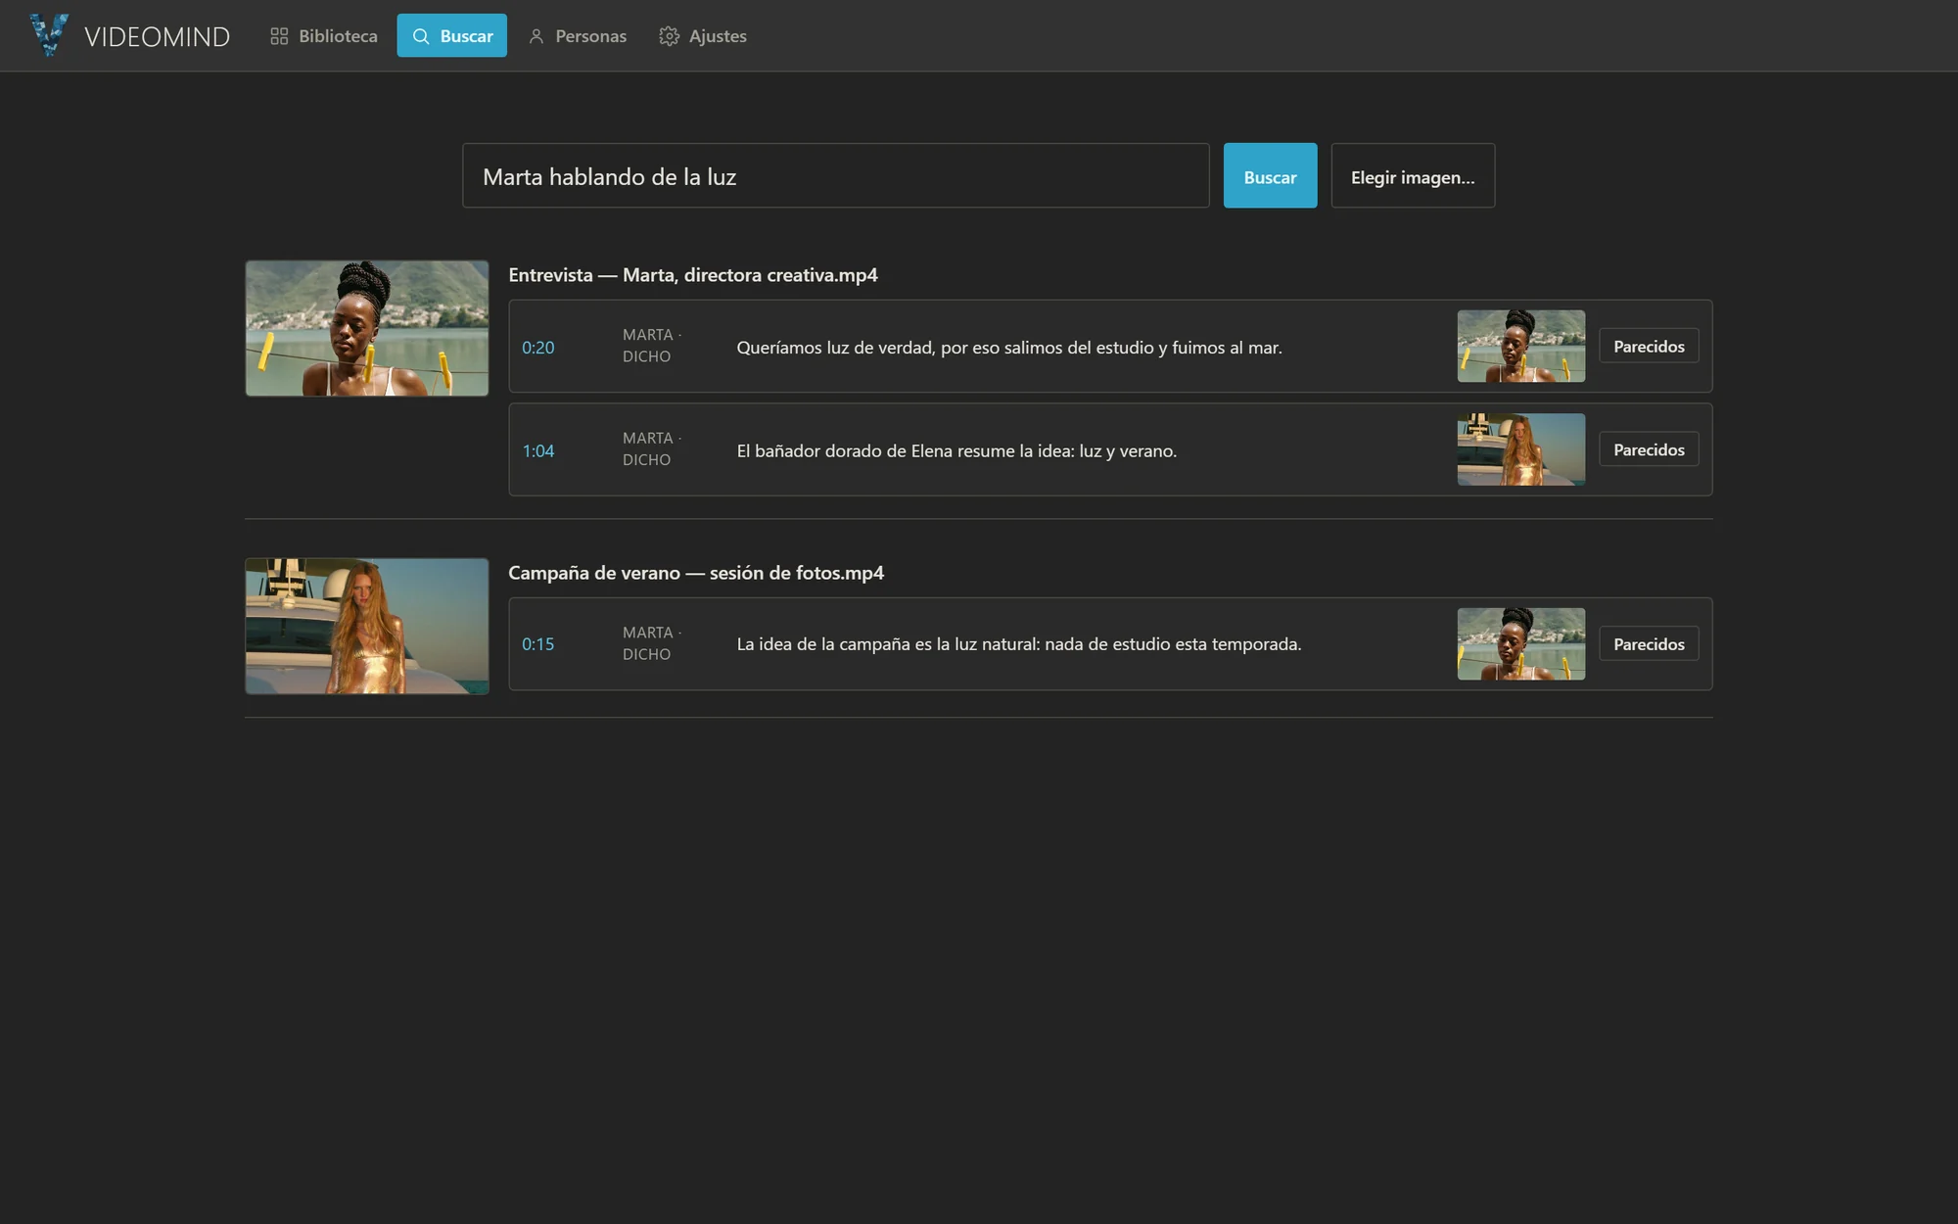Image resolution: width=1958 pixels, height=1224 pixels.
Task: Go to the Personas tab
Action: (x=578, y=36)
